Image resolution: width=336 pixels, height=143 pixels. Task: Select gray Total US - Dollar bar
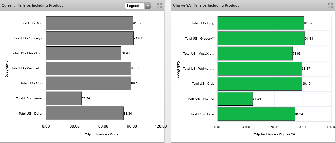pyautogui.click(x=85, y=113)
